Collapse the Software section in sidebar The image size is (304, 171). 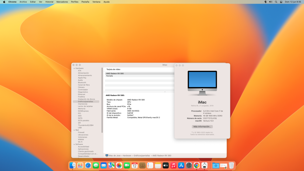[x=74, y=145]
